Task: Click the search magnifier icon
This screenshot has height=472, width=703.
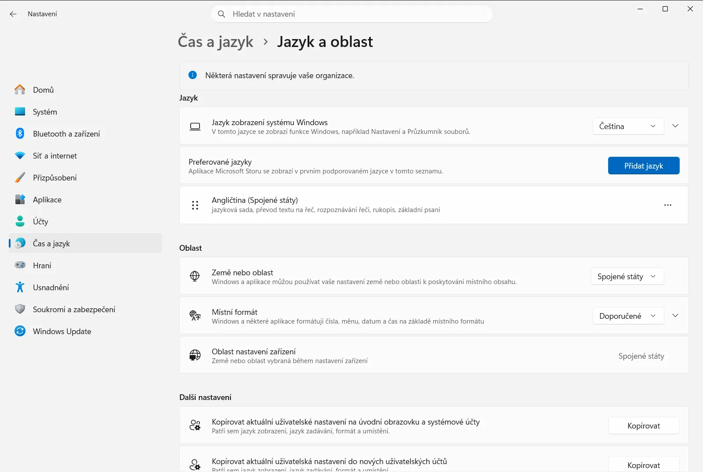Action: [x=222, y=14]
